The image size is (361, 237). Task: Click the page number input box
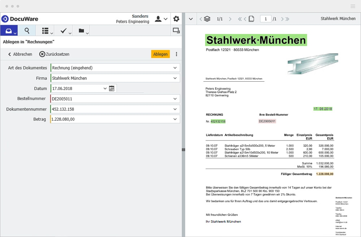[x=265, y=19]
